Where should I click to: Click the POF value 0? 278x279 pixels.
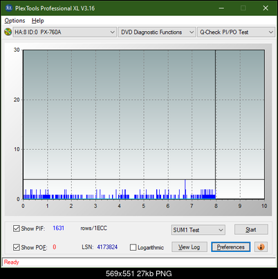pyautogui.click(x=55, y=247)
